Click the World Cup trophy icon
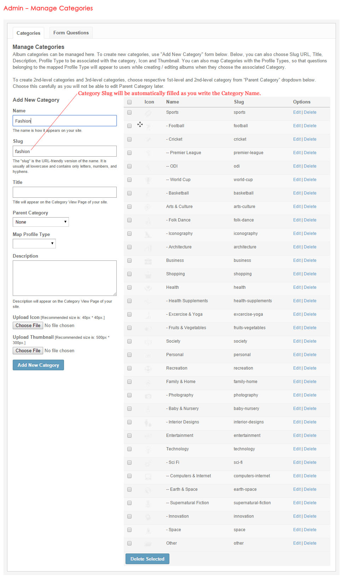The height and width of the screenshot is (579, 343). pyautogui.click(x=148, y=180)
